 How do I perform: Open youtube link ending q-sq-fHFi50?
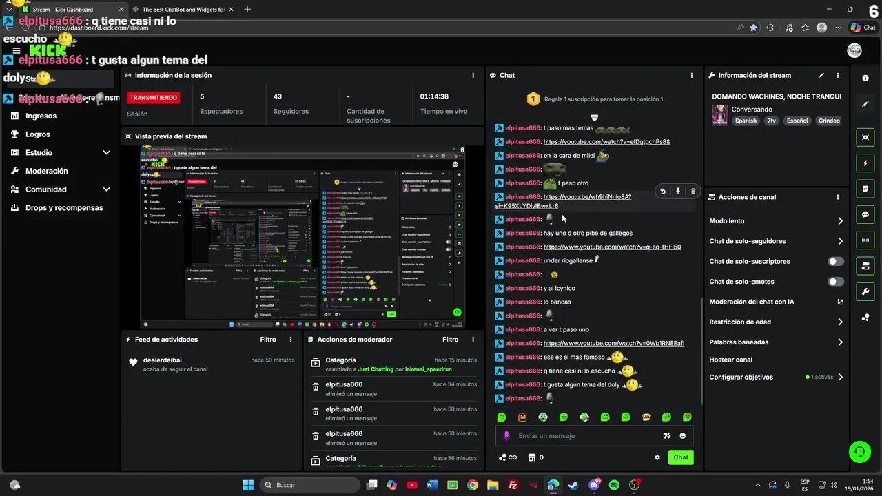click(x=612, y=247)
